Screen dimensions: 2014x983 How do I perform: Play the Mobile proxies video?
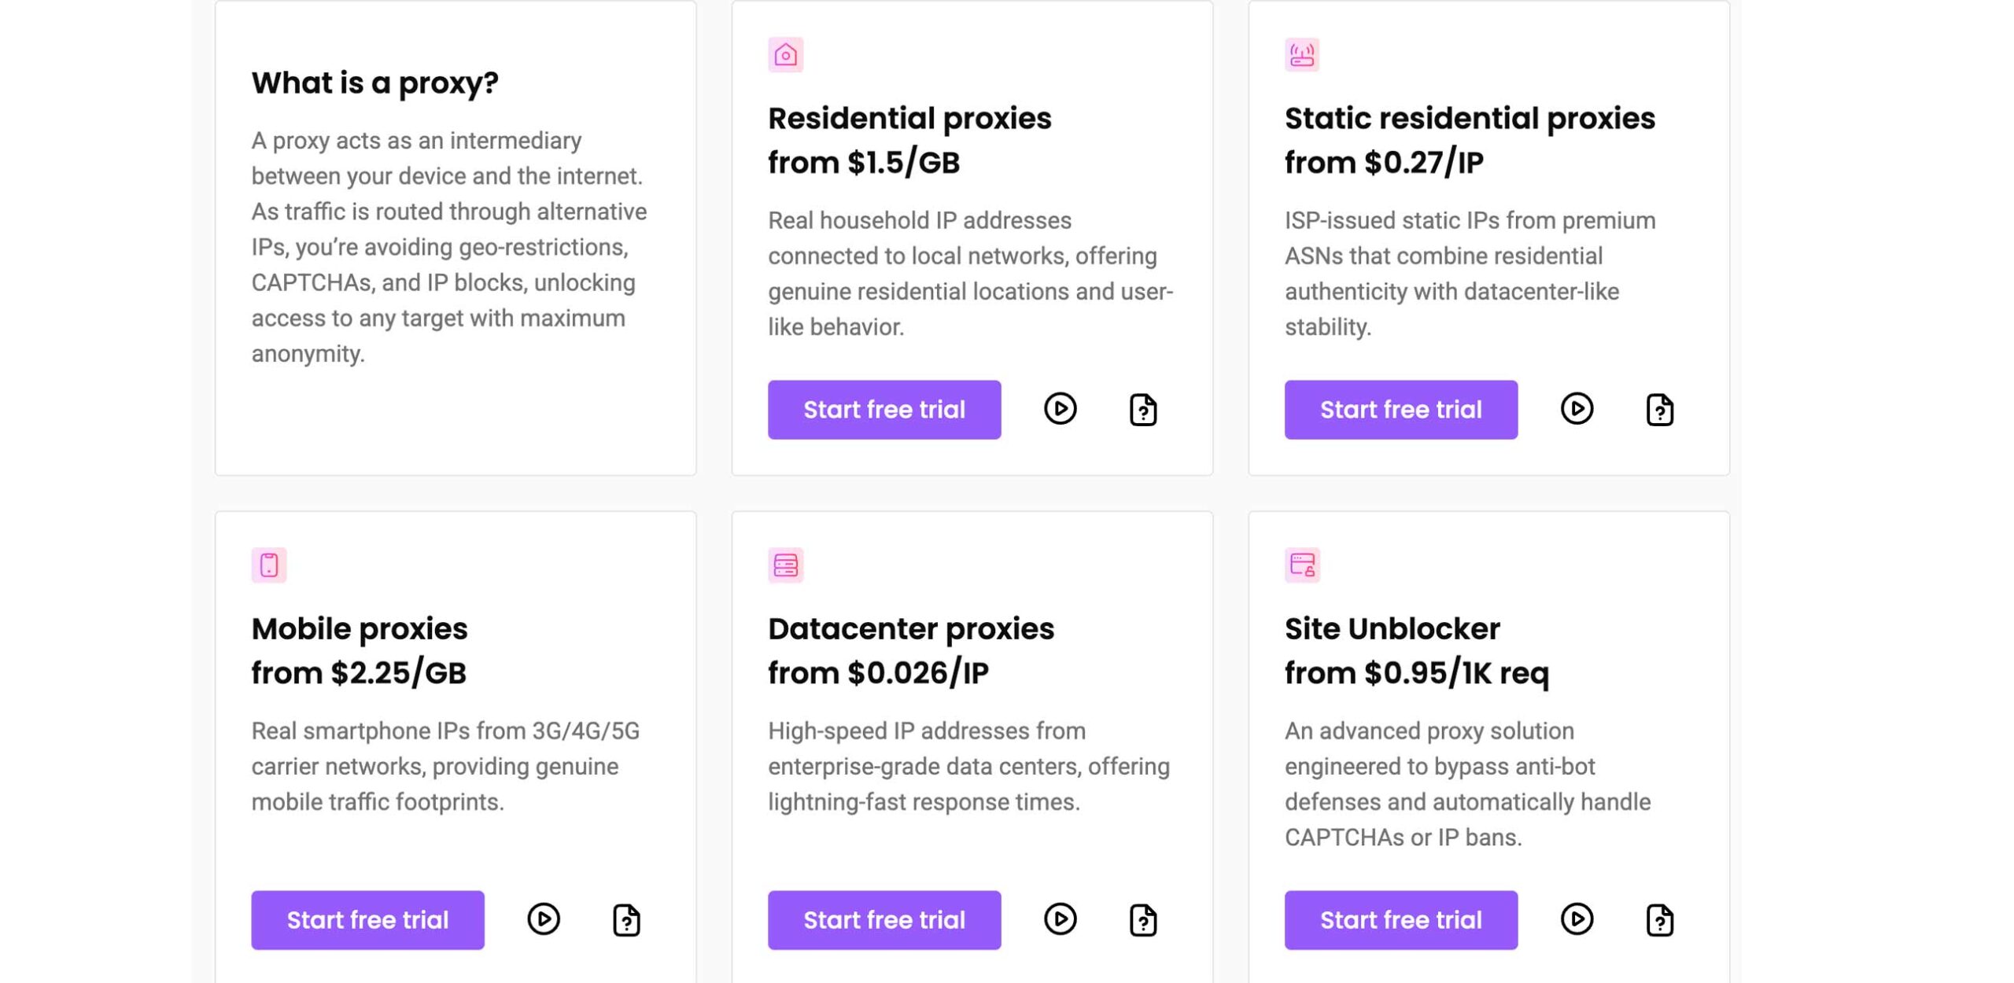point(543,919)
